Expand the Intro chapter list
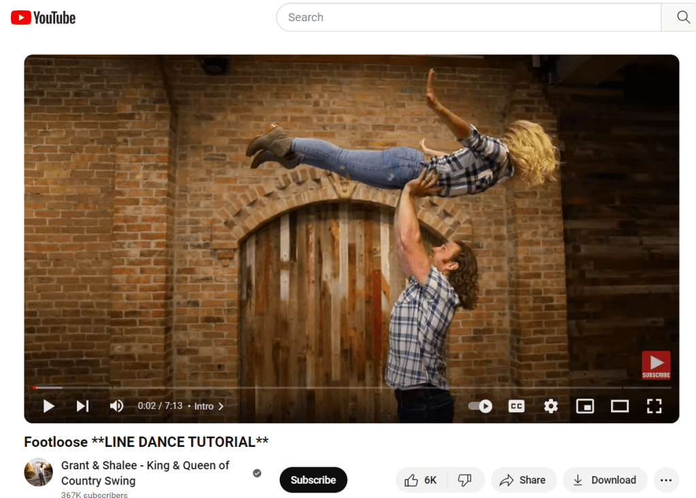The width and height of the screenshot is (696, 498). pos(208,406)
